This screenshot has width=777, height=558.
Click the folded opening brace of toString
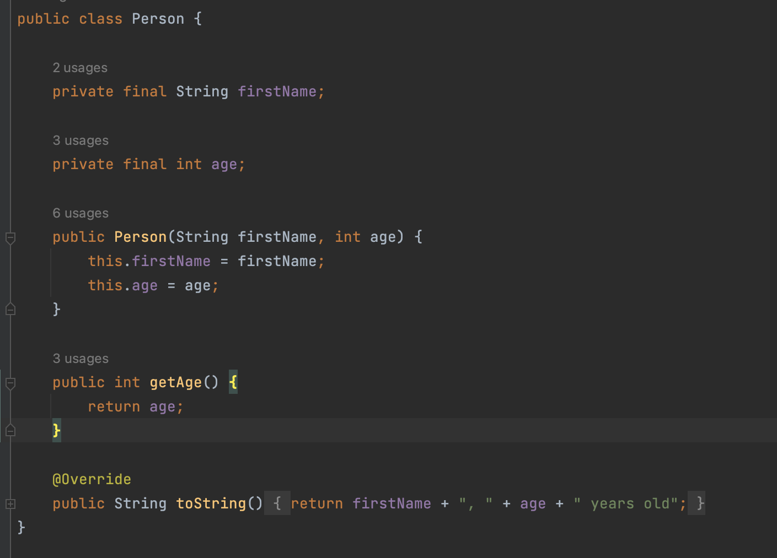click(x=277, y=503)
